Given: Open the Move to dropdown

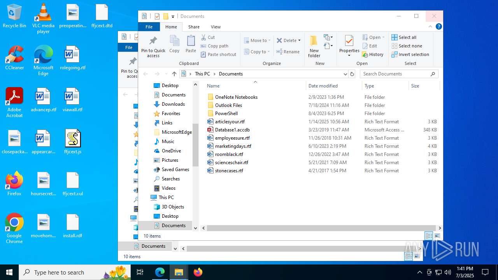Looking at the screenshot, I should [x=257, y=40].
